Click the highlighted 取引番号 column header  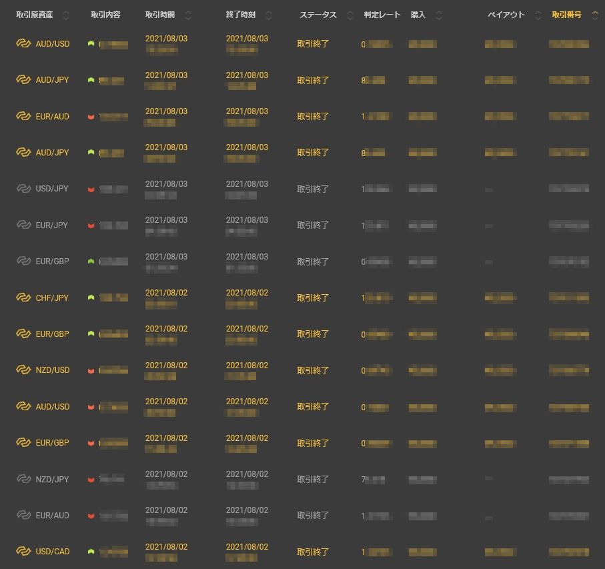[566, 15]
